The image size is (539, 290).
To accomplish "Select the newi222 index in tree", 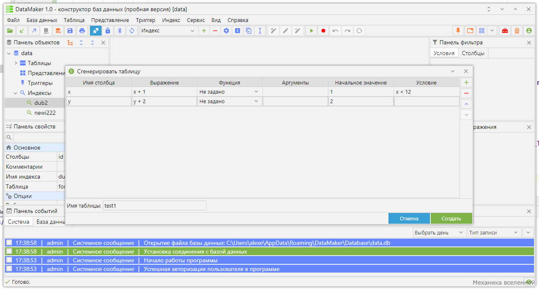I will pos(45,113).
